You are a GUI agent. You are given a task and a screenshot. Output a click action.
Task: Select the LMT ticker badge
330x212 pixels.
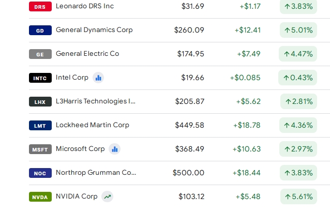(x=40, y=125)
